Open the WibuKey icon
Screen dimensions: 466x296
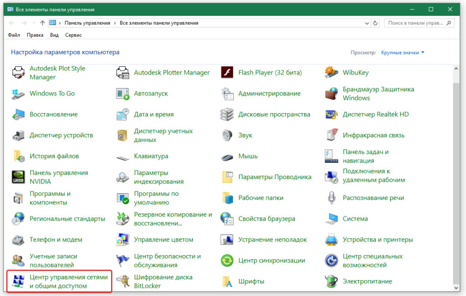point(331,72)
